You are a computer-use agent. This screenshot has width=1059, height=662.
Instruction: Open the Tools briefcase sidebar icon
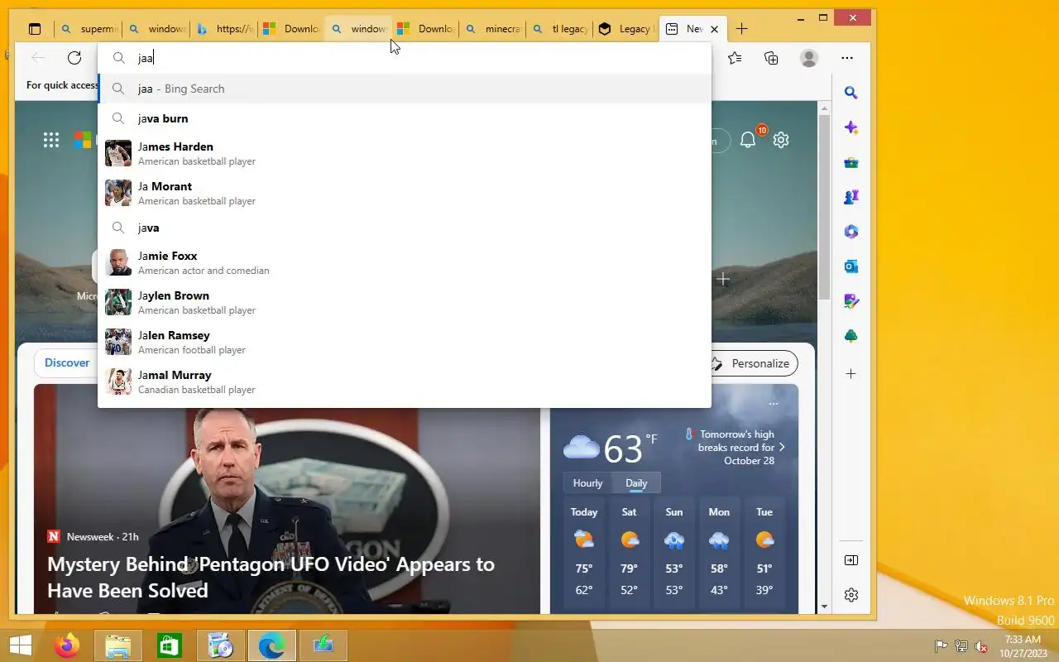coord(851,162)
